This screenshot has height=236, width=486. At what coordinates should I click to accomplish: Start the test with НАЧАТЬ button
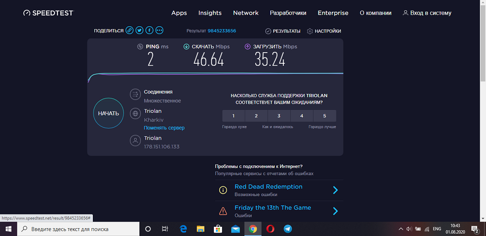pos(108,113)
